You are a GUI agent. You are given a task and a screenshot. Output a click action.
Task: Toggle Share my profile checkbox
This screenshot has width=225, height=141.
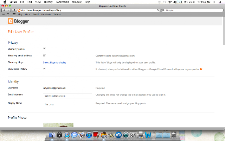44,49
